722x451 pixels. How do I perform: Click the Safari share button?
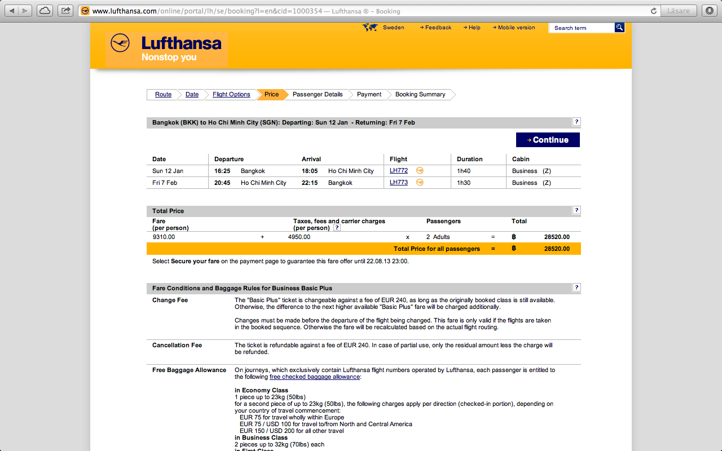pyautogui.click(x=65, y=11)
